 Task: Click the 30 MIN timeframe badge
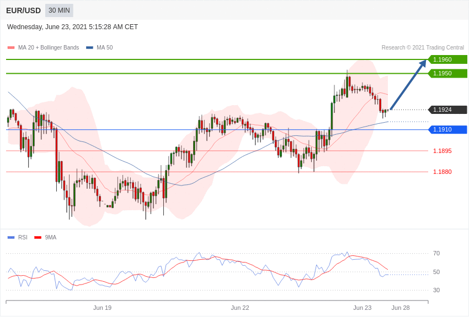59,10
